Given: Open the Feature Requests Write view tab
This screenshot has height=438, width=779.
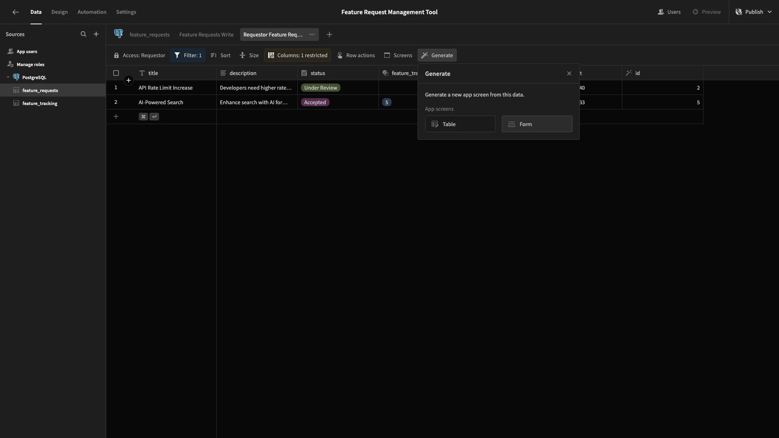Looking at the screenshot, I should pos(207,35).
